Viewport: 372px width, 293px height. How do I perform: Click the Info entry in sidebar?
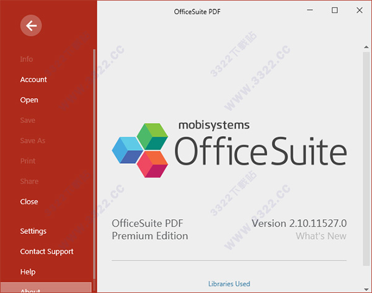point(26,59)
